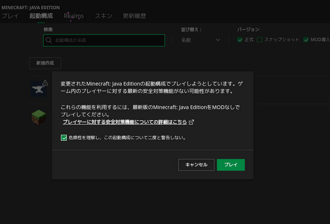Toggle the 危険性を理解し checkbox
The image size is (330, 224).
(64, 138)
